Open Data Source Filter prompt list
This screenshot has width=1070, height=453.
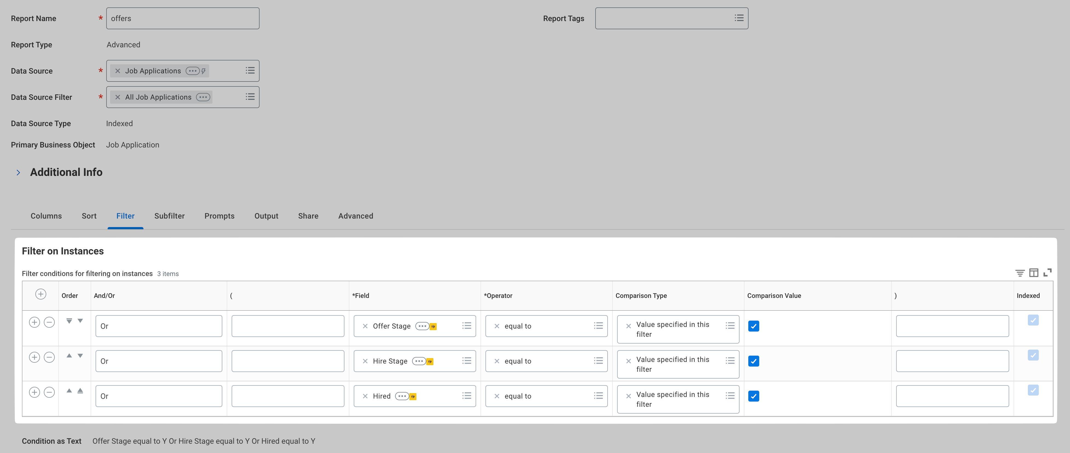point(250,97)
